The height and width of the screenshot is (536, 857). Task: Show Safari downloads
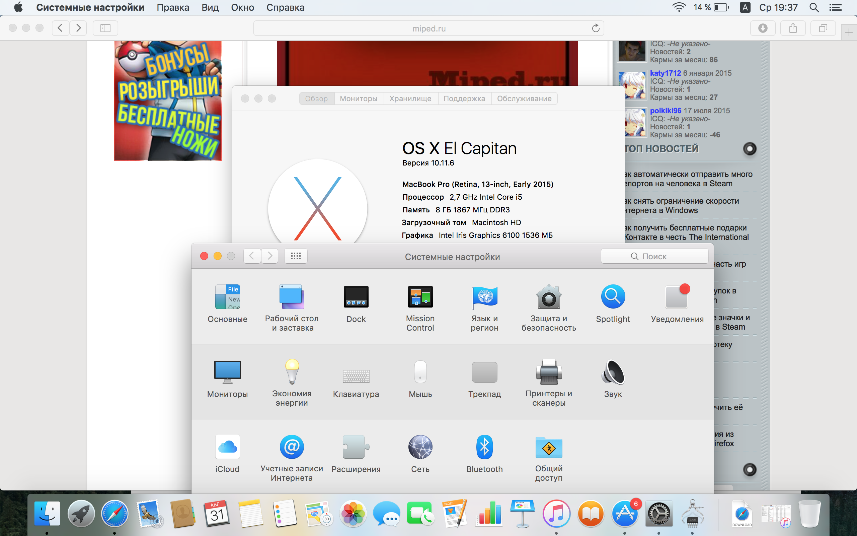tap(763, 28)
